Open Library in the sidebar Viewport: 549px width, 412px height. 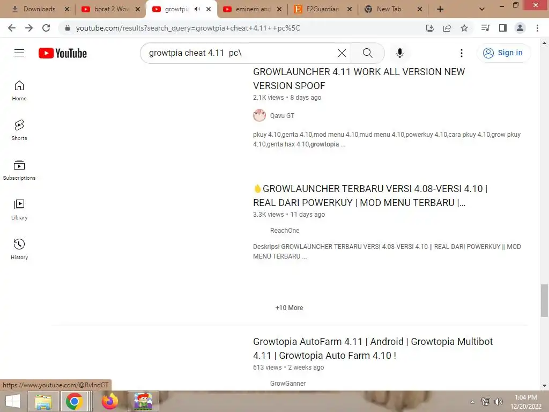pyautogui.click(x=19, y=210)
